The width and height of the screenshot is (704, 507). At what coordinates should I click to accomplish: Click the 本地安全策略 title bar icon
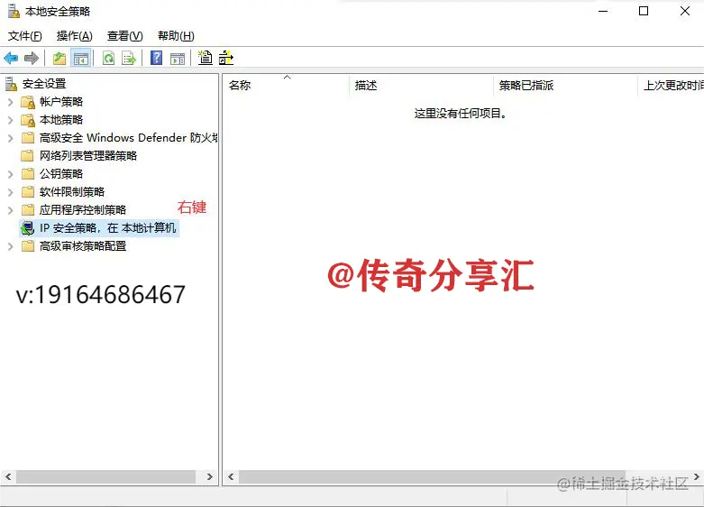(14, 11)
